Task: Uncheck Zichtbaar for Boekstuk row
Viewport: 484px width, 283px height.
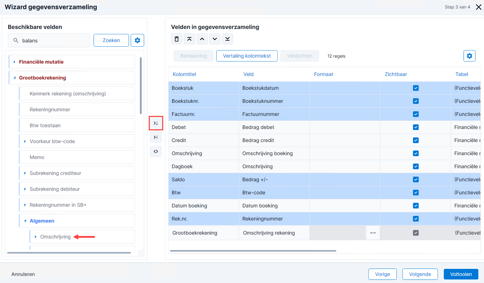Action: (416, 88)
